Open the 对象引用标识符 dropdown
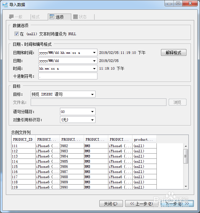Screen dimensions: 200x213 78,120
